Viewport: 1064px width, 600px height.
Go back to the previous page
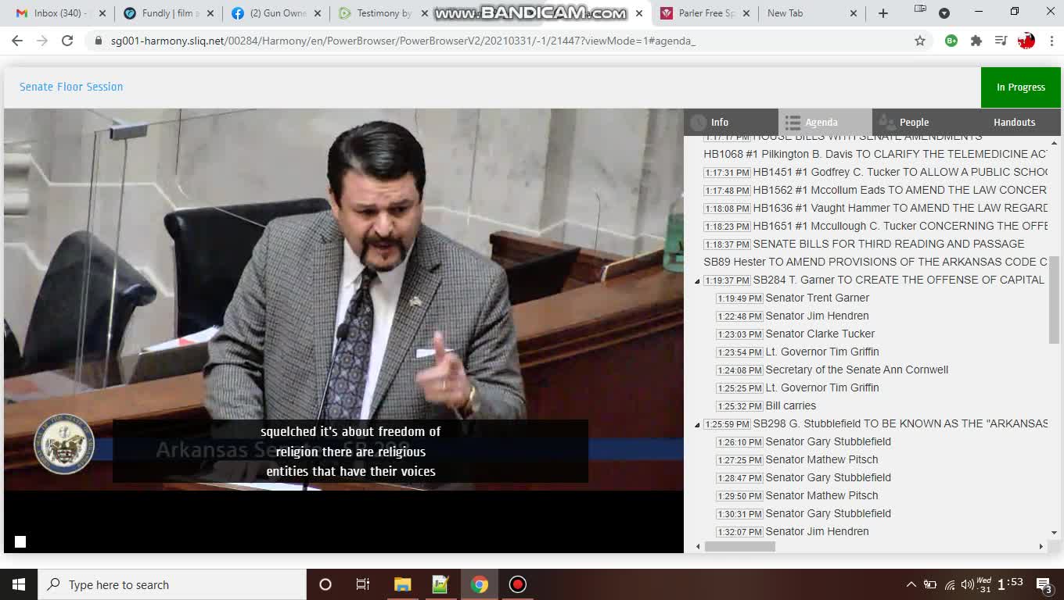tap(17, 41)
